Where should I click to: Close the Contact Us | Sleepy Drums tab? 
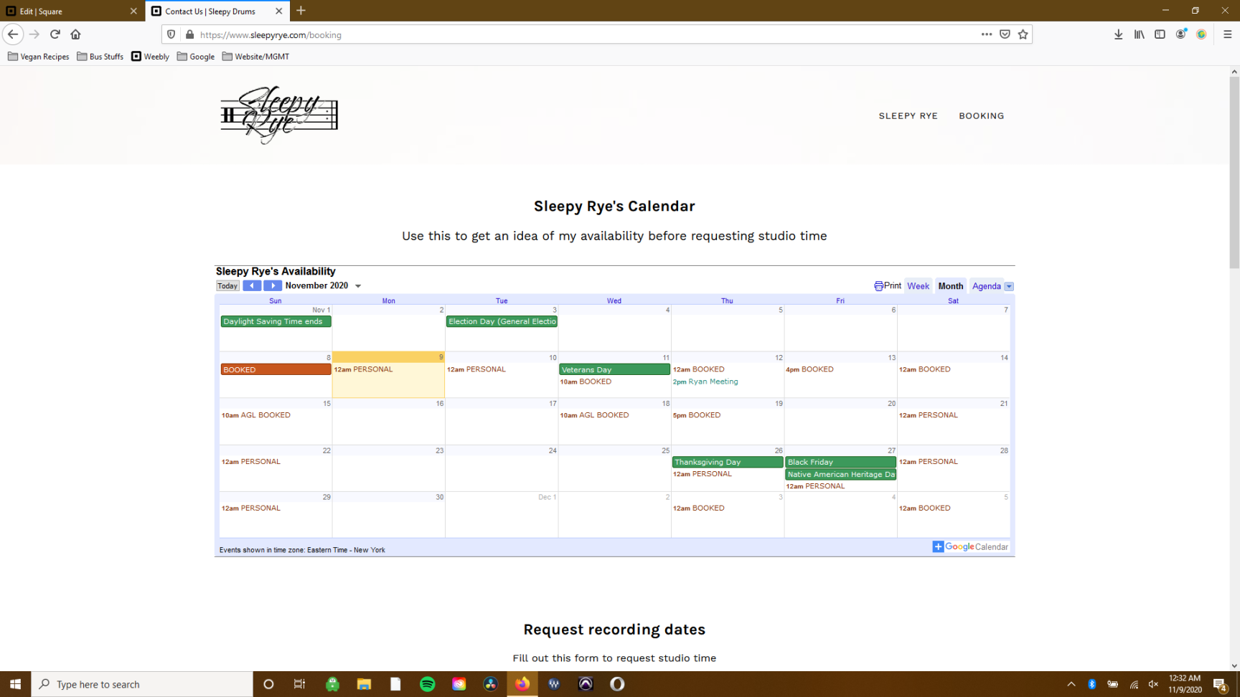click(x=279, y=11)
